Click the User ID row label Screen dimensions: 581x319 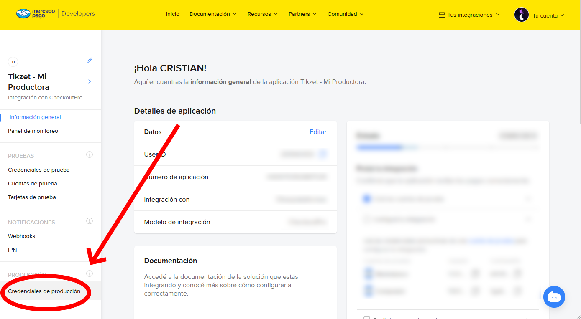coord(155,154)
